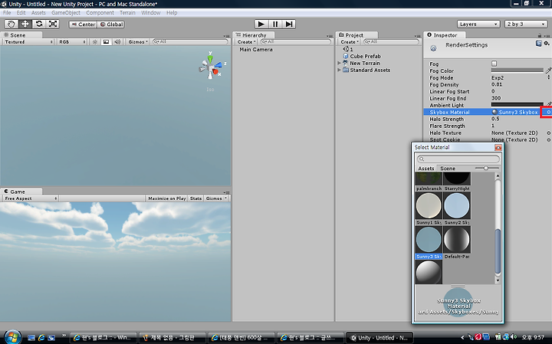Choose the Sunny2 Skybox material thumbnail

click(457, 208)
